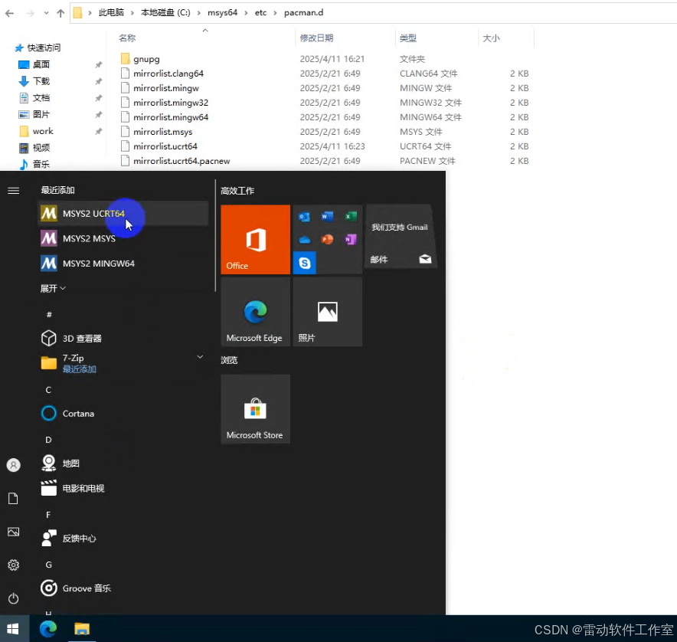Click the OneNote icon in Office group tile
The height and width of the screenshot is (642, 677).
click(351, 239)
